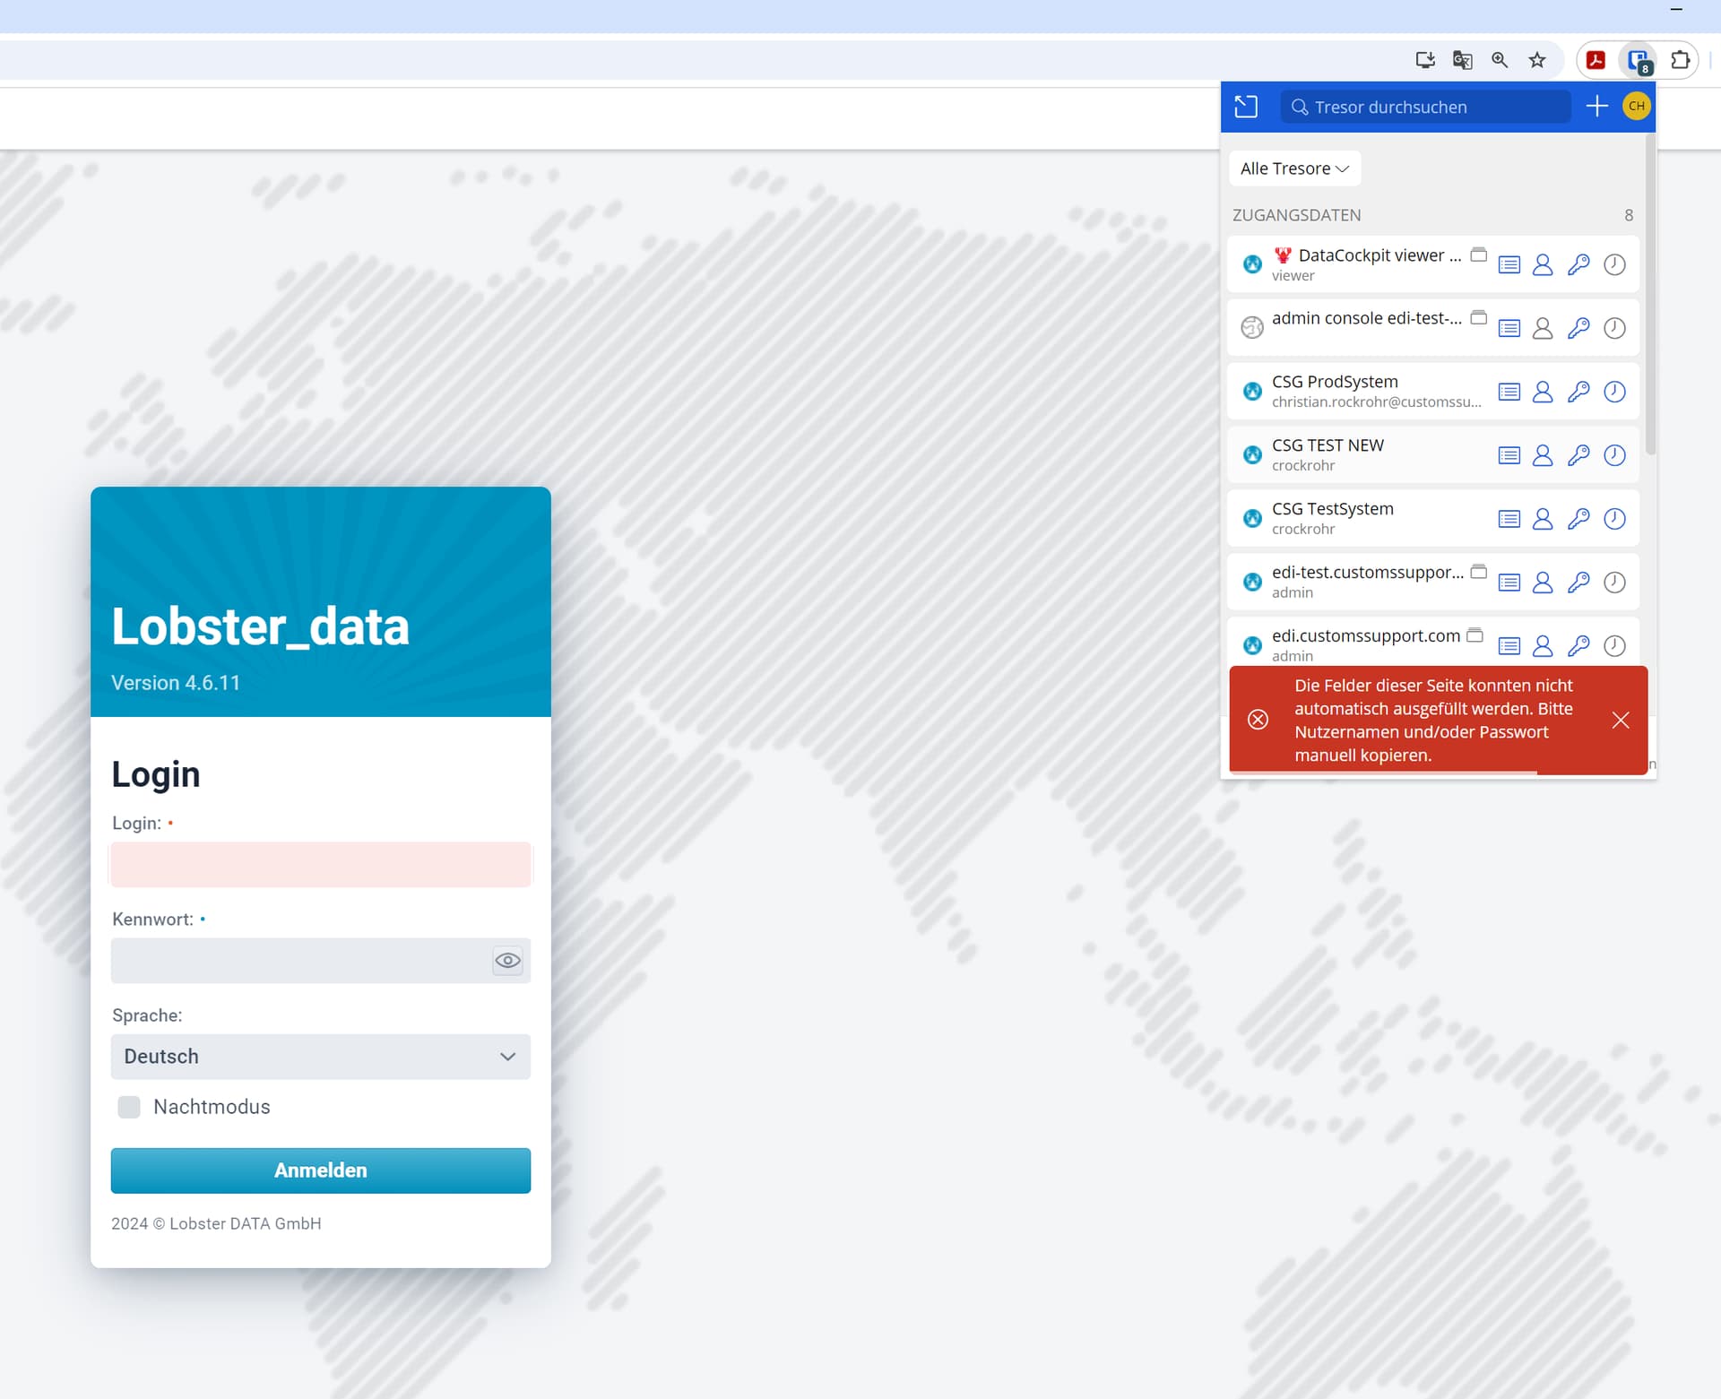The width and height of the screenshot is (1721, 1399).
Task: Copy CSG TEST NEW password
Action: coord(1578,456)
